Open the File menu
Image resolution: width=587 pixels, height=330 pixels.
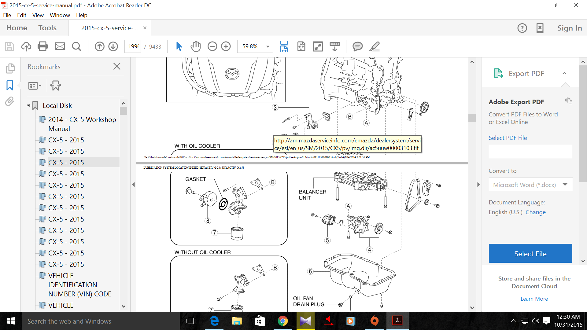[7, 15]
